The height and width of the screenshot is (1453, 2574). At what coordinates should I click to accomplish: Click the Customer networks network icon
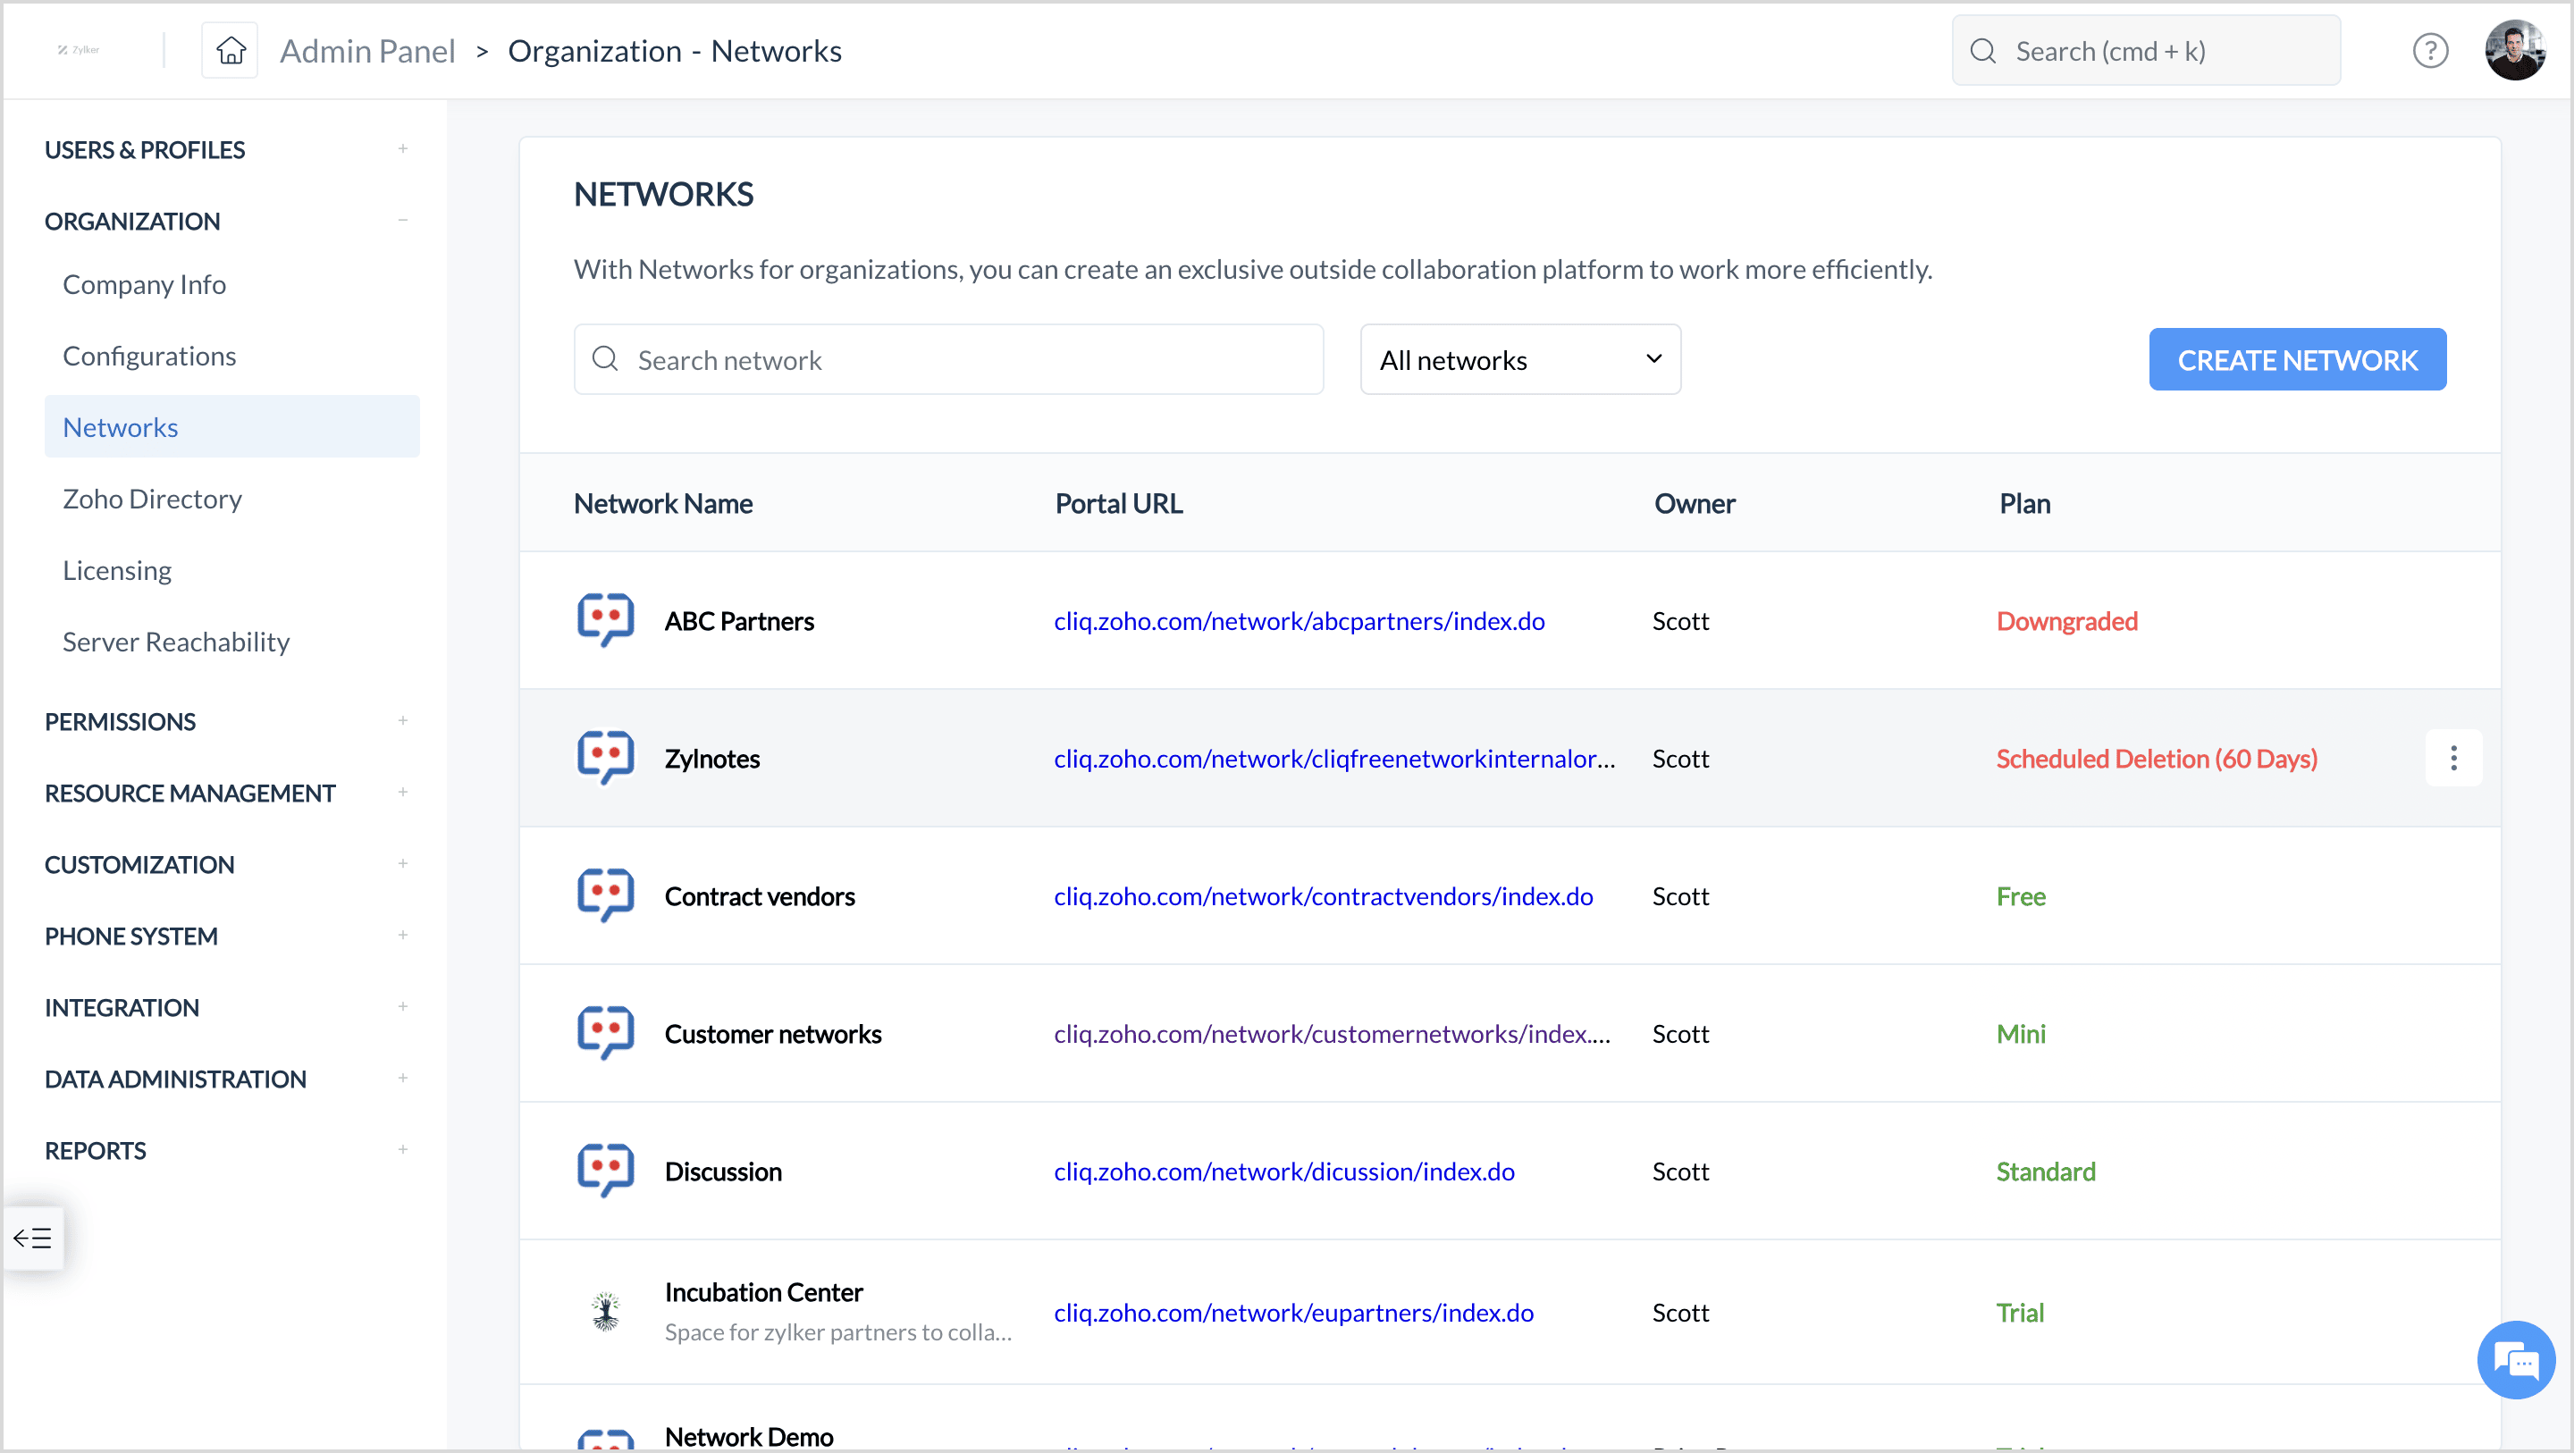point(606,1033)
